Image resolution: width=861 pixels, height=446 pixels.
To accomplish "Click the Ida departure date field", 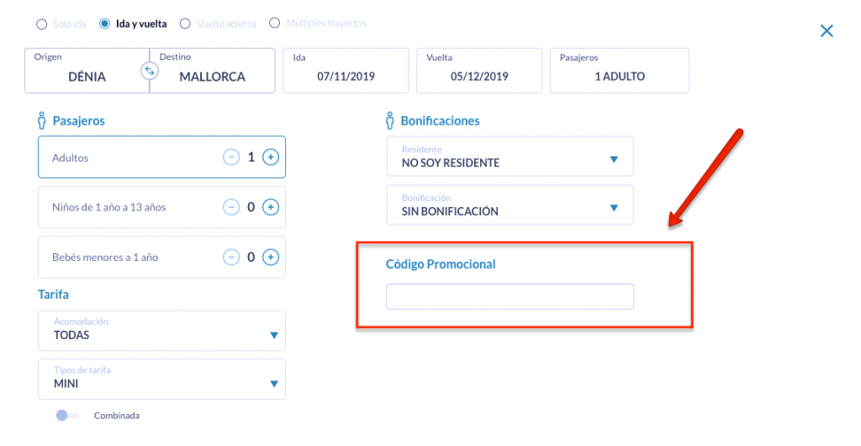I will point(346,71).
